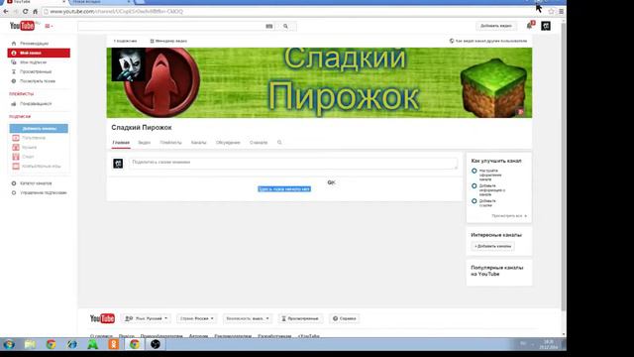The height and width of the screenshot is (357, 634).
Task: Open the account avatar in top right
Action: [546, 26]
